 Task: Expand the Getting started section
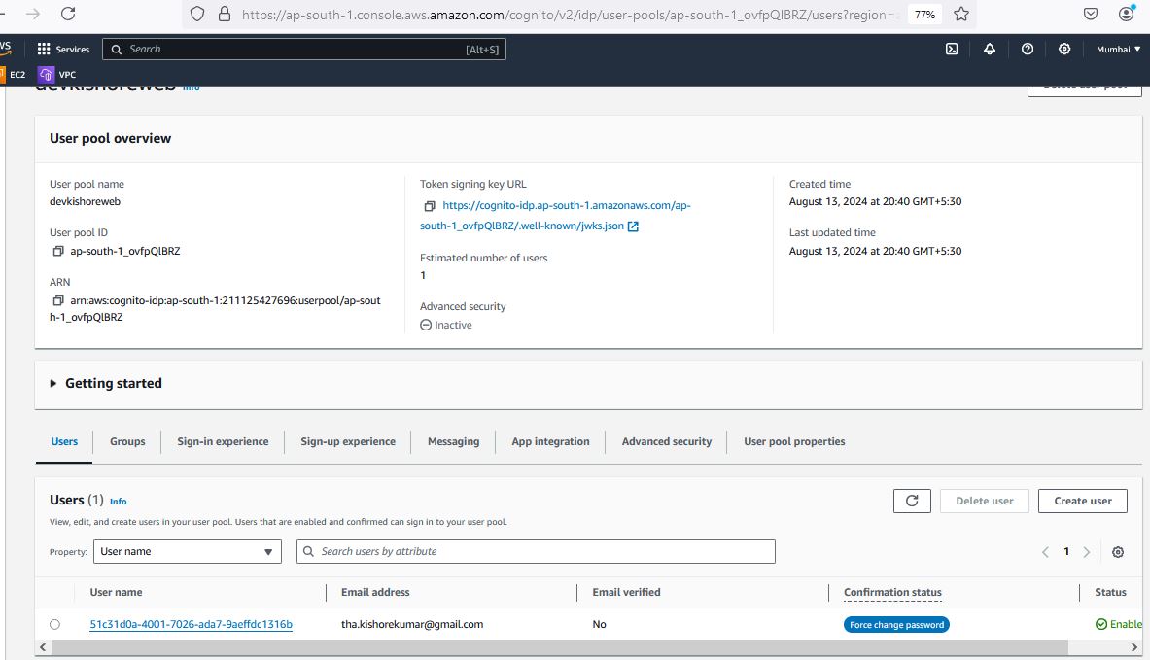[x=53, y=384]
